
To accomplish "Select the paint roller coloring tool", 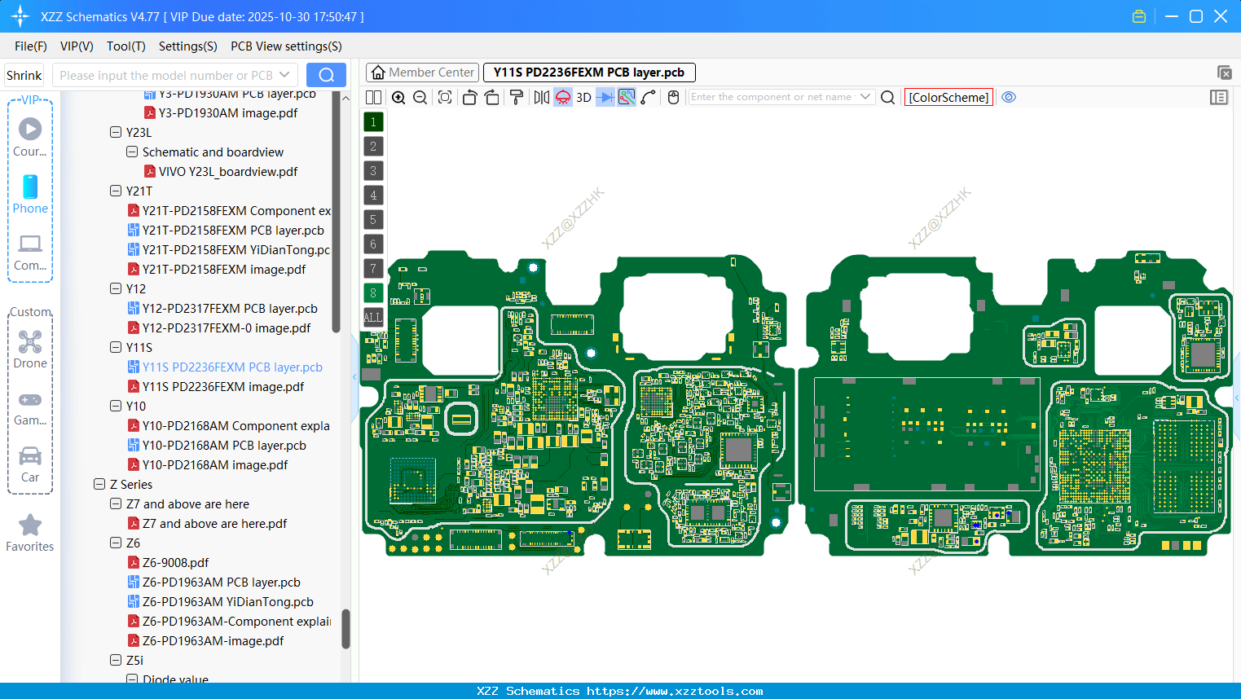I will [x=516, y=97].
